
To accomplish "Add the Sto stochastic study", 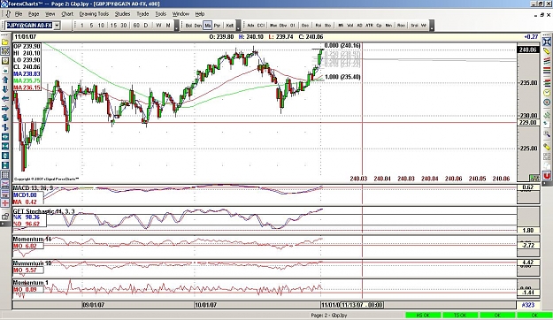I will click(x=327, y=26).
